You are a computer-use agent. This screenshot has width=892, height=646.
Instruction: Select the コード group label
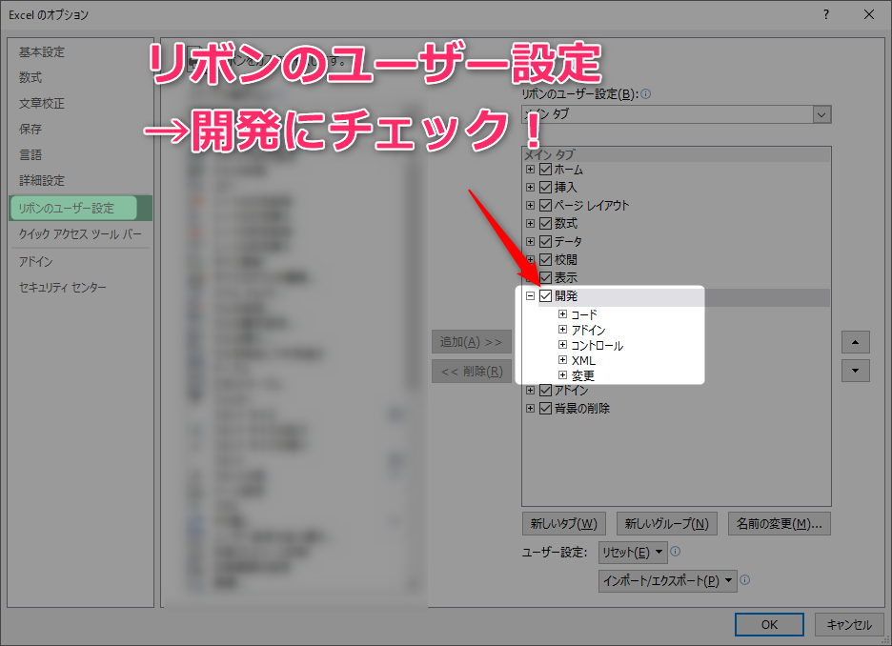[584, 314]
